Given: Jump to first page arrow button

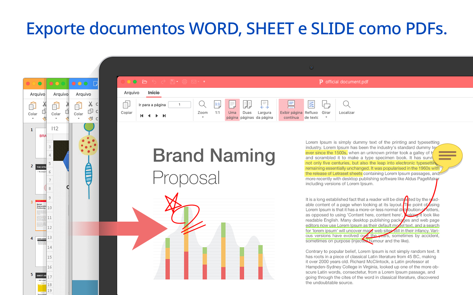Looking at the screenshot, I should point(142,116).
